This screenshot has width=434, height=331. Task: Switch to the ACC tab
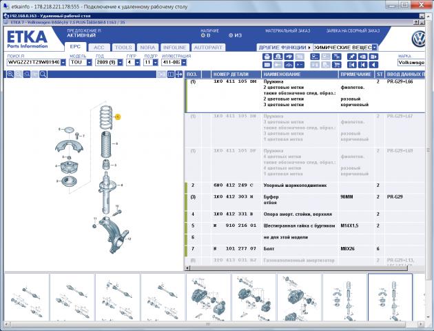coord(99,48)
